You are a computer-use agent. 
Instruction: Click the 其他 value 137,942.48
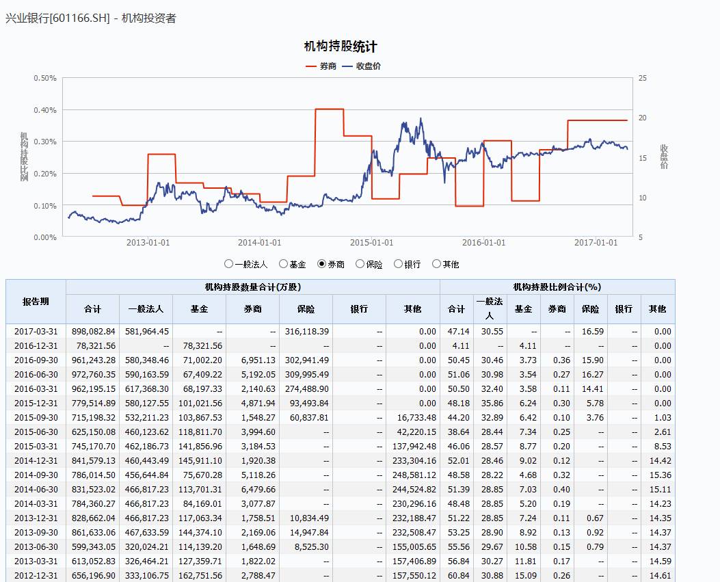414,446
